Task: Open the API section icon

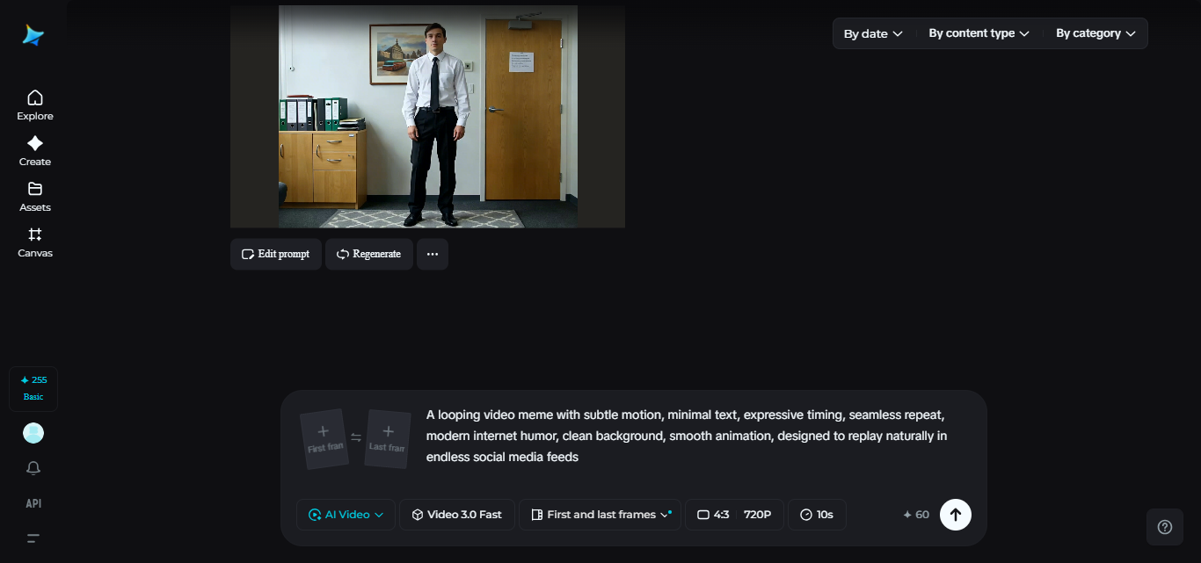Action: 33,503
